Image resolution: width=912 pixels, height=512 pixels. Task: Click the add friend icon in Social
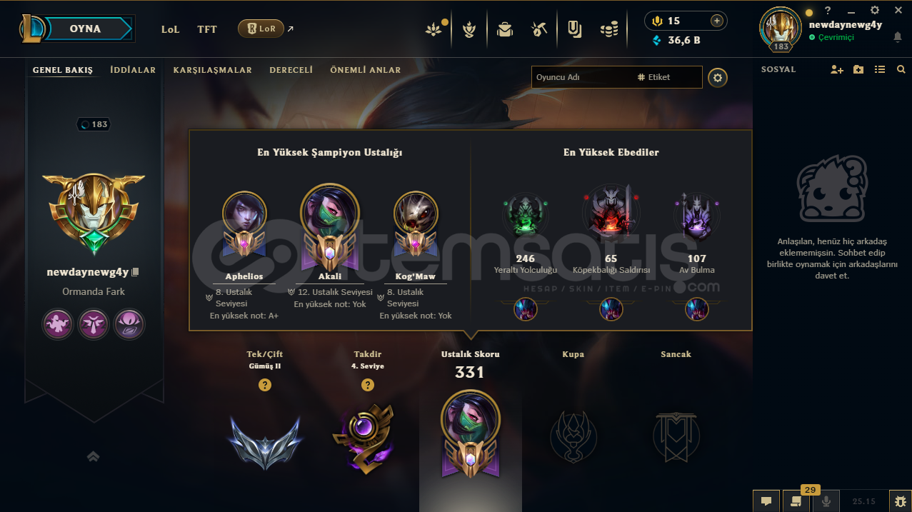coord(837,69)
